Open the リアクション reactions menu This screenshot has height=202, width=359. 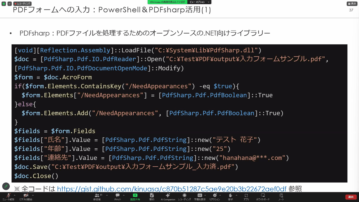tap(215, 197)
